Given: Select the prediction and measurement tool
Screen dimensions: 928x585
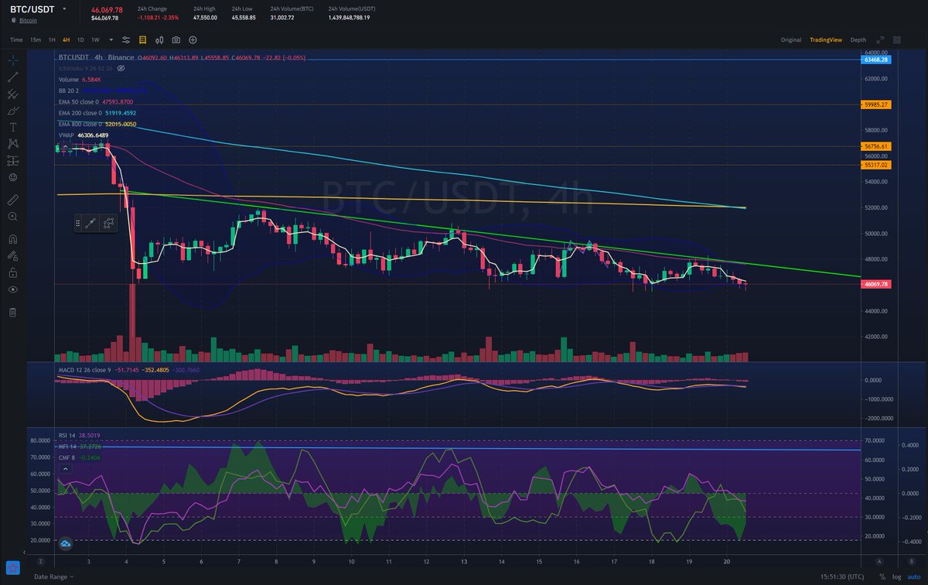Looking at the screenshot, I should pos(12,161).
